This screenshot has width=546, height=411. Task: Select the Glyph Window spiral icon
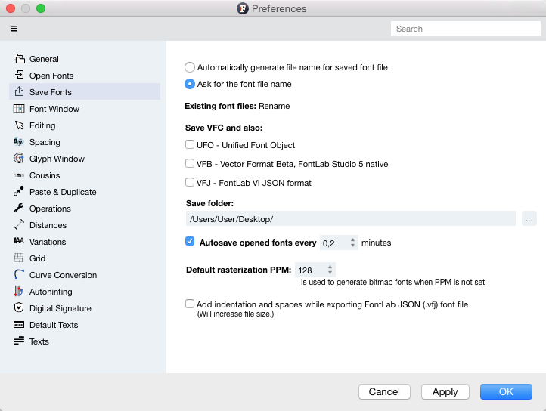point(18,159)
